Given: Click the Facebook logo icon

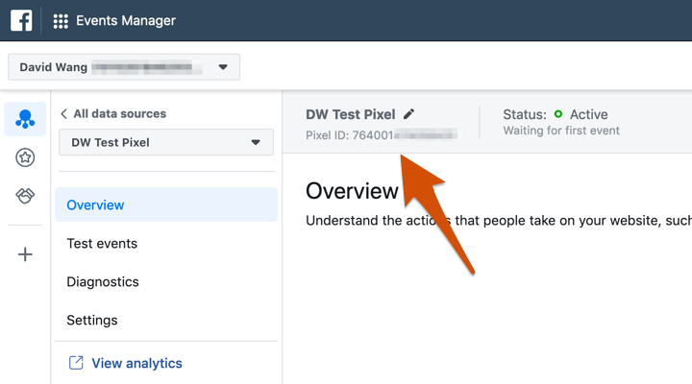Looking at the screenshot, I should pyautogui.click(x=21, y=20).
